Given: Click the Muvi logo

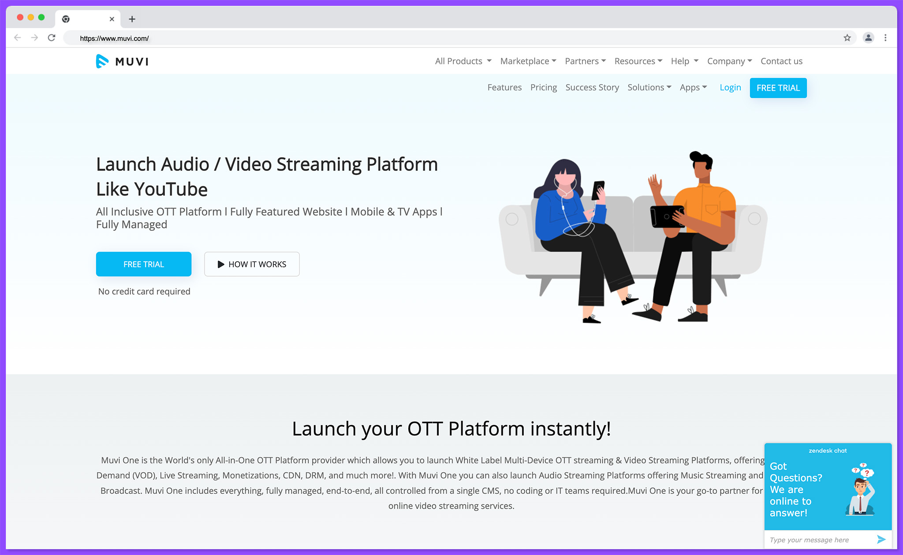Looking at the screenshot, I should tap(122, 61).
